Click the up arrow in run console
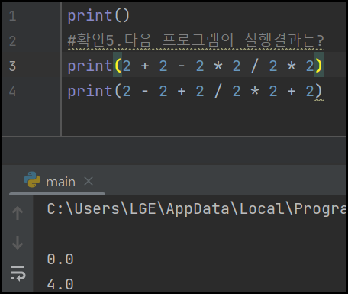The width and height of the screenshot is (348, 294). 18,213
